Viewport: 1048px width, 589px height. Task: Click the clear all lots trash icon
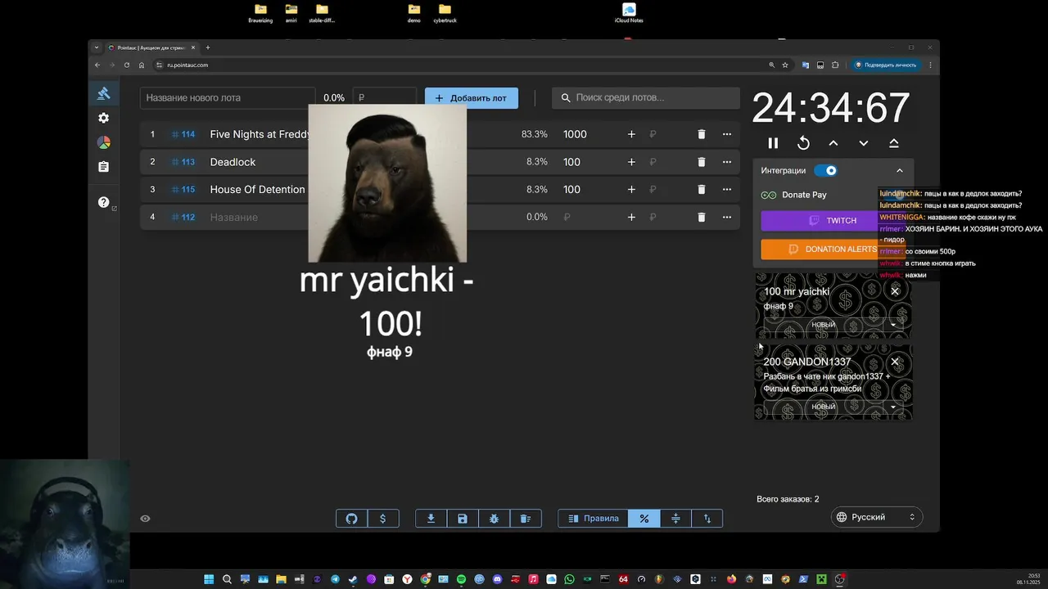tap(526, 519)
